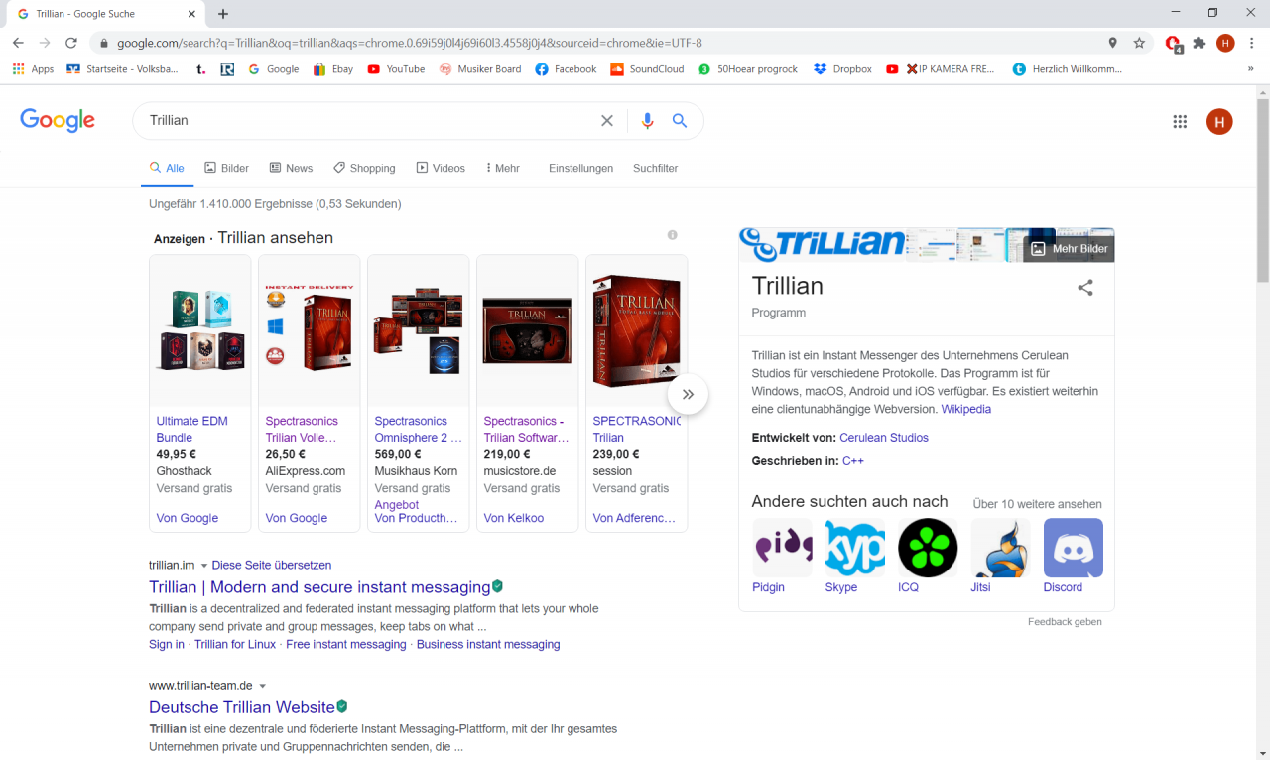Click the Startseite - Volksba... bookmark
The width and height of the screenshot is (1270, 760).
(x=122, y=69)
